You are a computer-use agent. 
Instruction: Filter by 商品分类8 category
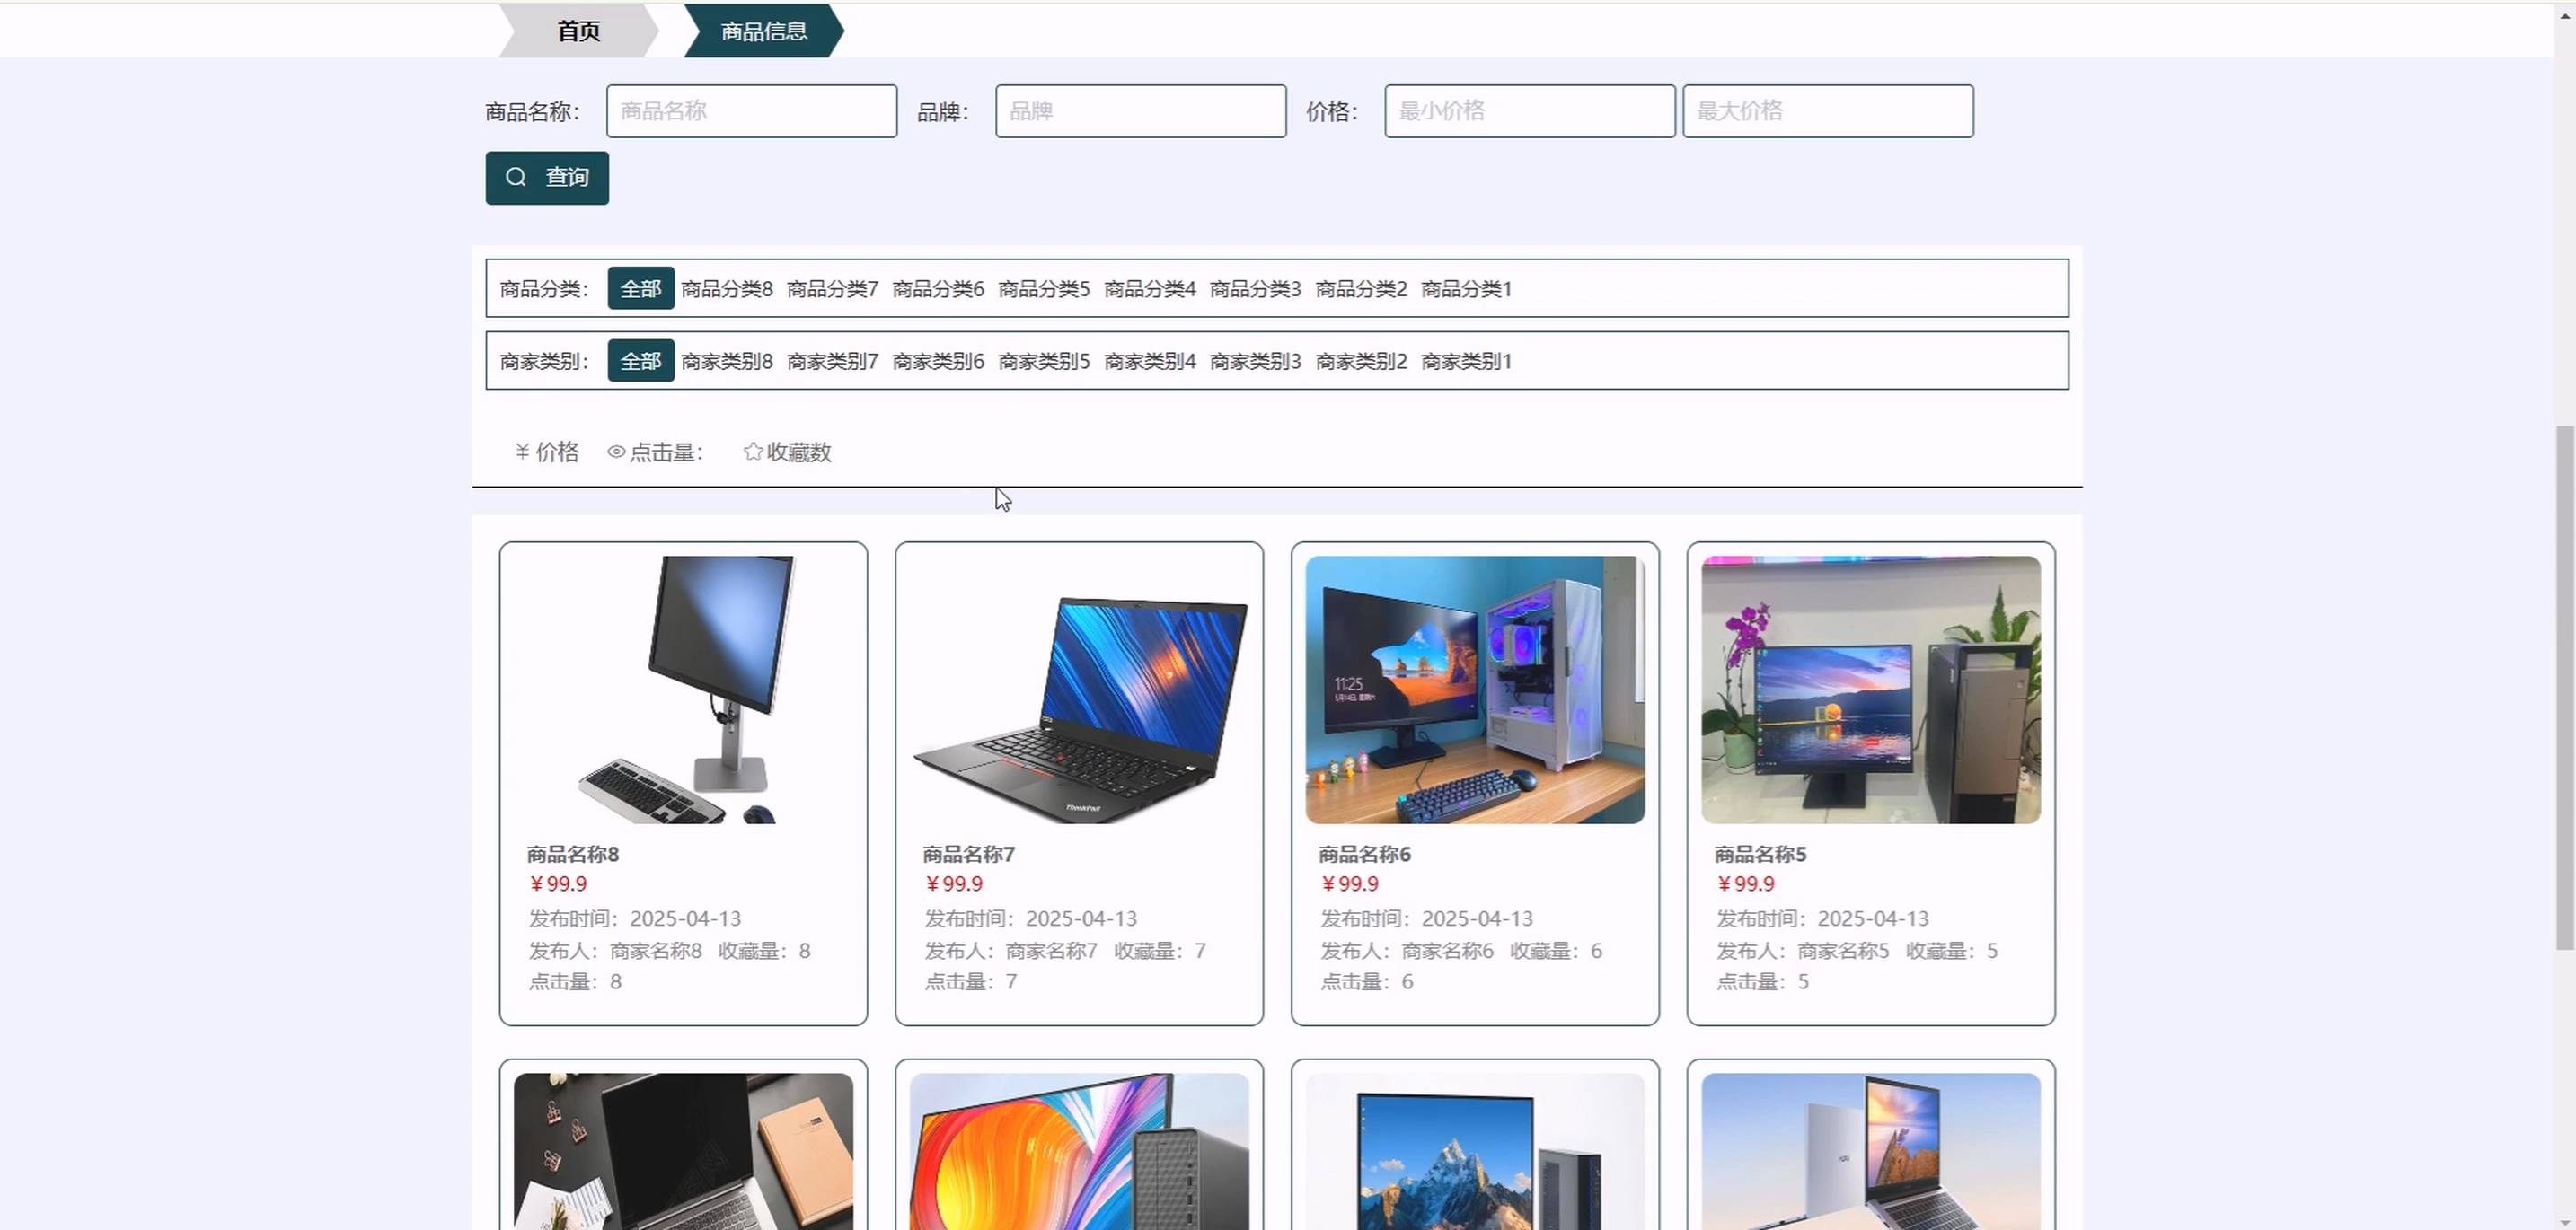click(727, 289)
